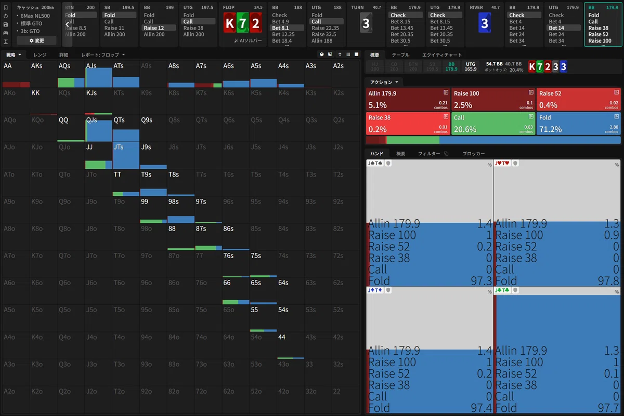Click shield icon on J♠T♠ hand
This screenshot has height=416, width=624.
point(388,163)
